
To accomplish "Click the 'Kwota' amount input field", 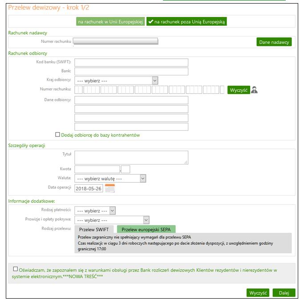I will click(x=97, y=169).
